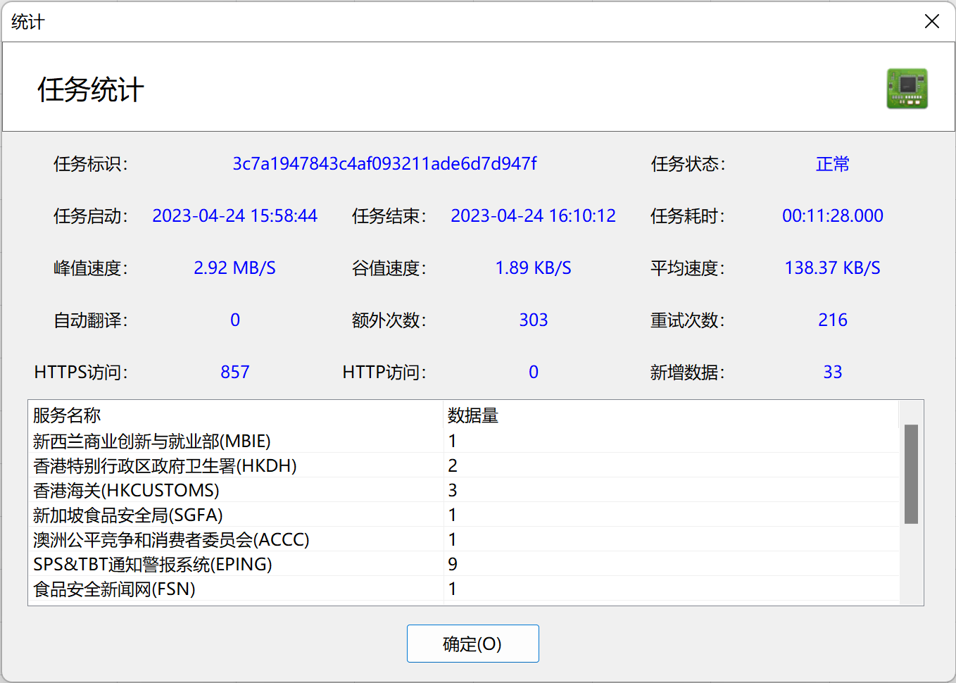Click the 重试次数: label
The image size is (956, 683).
coord(688,320)
